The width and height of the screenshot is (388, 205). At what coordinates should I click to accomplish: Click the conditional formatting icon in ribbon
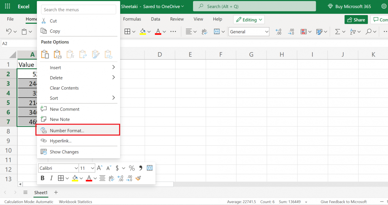pyautogui.click(x=304, y=31)
